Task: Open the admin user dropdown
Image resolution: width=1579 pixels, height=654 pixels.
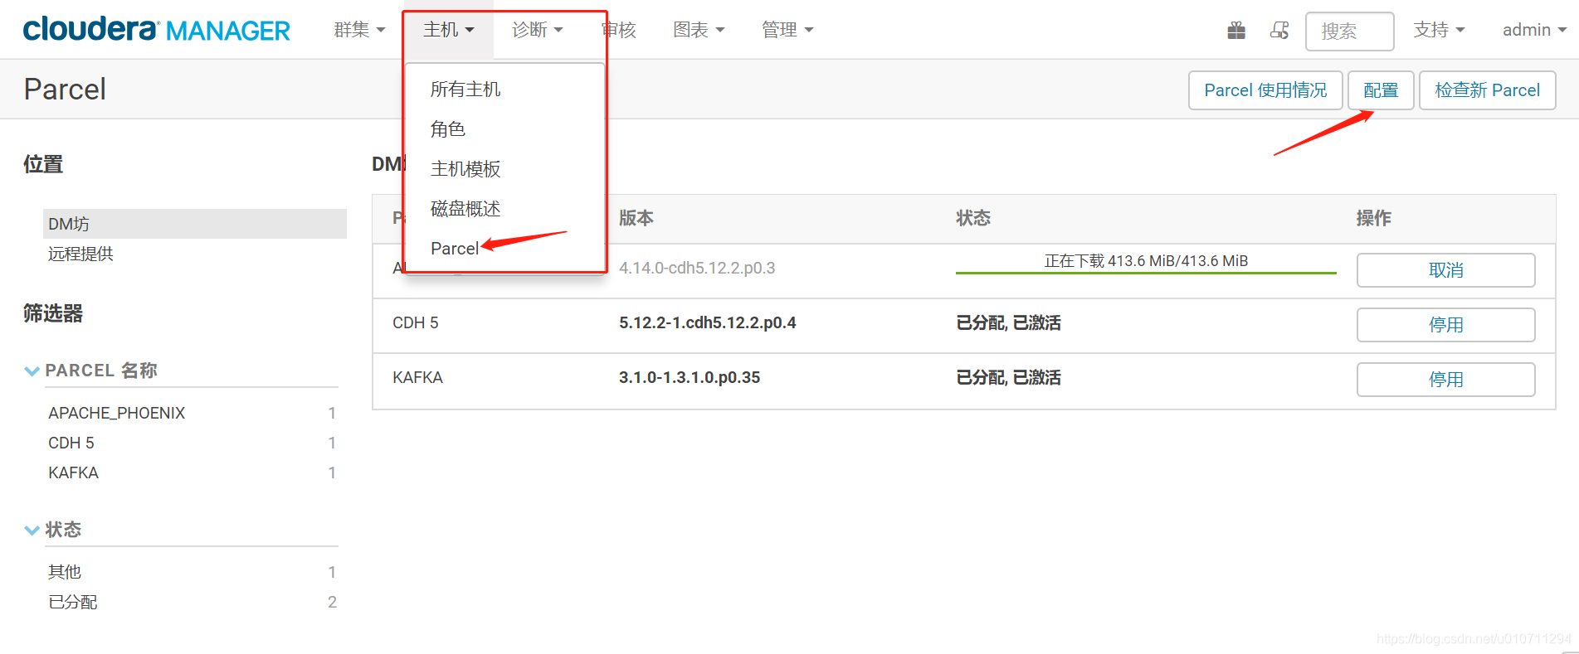Action: (x=1534, y=30)
